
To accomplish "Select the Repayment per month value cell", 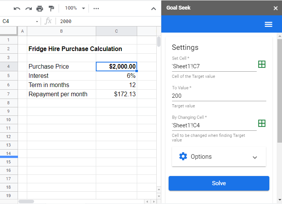I will click(x=116, y=94).
